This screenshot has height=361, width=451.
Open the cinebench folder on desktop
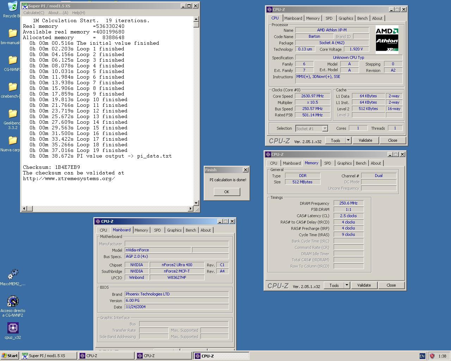coord(13,87)
